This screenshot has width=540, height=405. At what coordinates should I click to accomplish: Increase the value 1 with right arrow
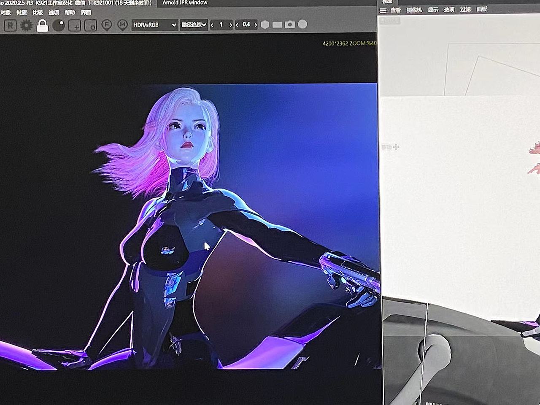[x=230, y=25]
